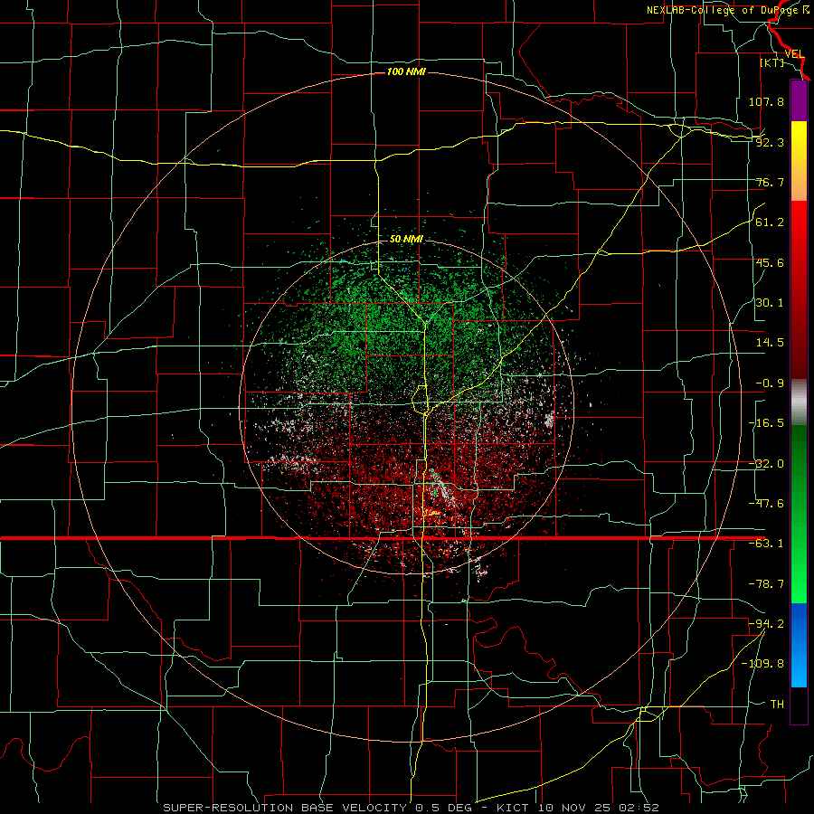The image size is (814, 814).
Task: Click the 100 NMI range ring label
Action: coord(406,71)
